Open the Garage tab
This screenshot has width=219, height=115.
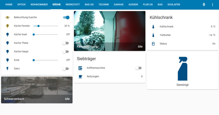coord(119,5)
